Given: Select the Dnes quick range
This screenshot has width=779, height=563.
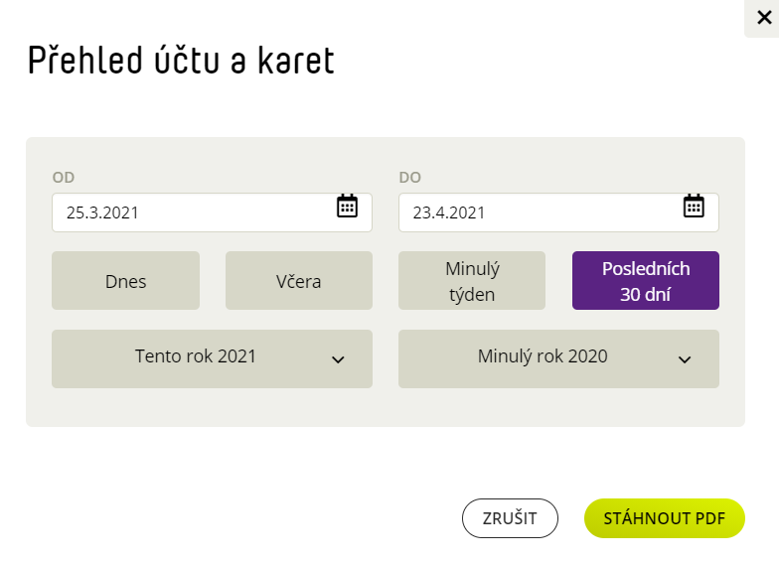Looking at the screenshot, I should coord(125,280).
